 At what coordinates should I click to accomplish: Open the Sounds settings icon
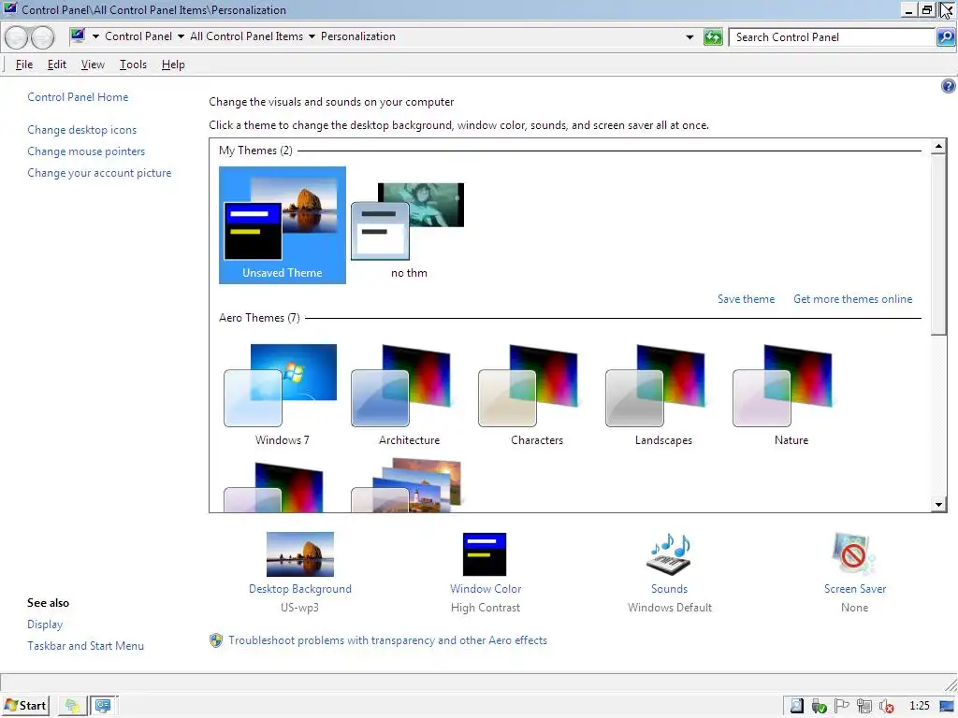point(669,553)
